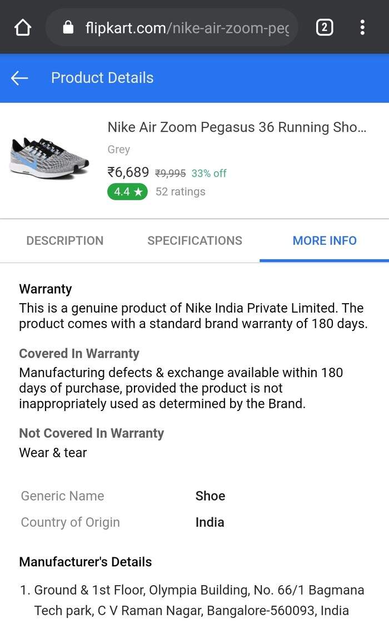This screenshot has height=623, width=389.
Task: Tap the shoe product thumbnail image
Action: pos(49,159)
